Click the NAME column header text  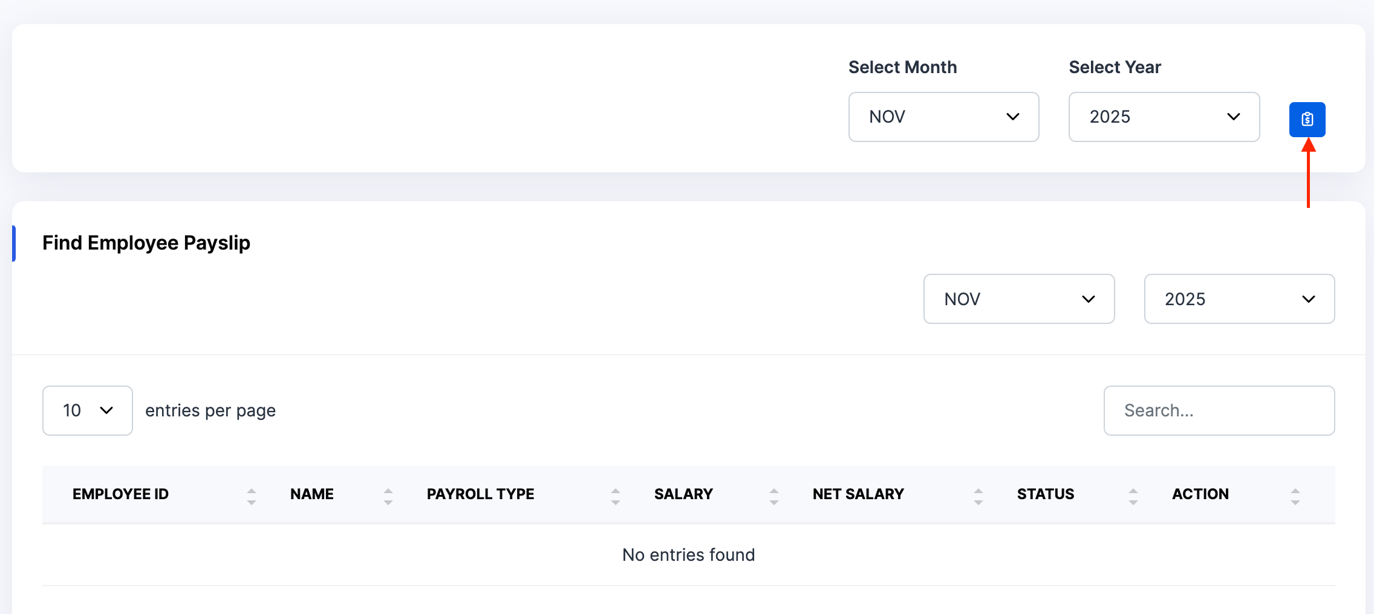click(x=311, y=494)
